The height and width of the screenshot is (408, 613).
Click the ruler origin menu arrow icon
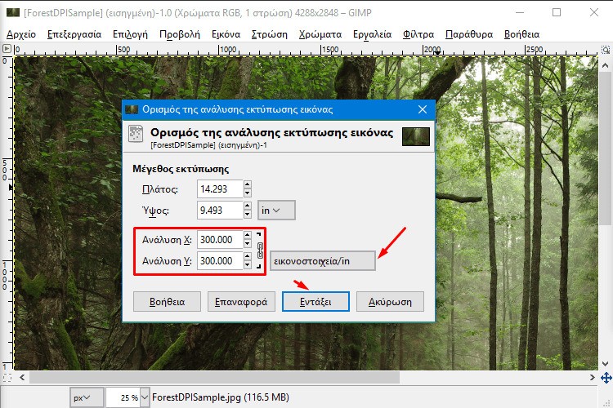(7, 49)
